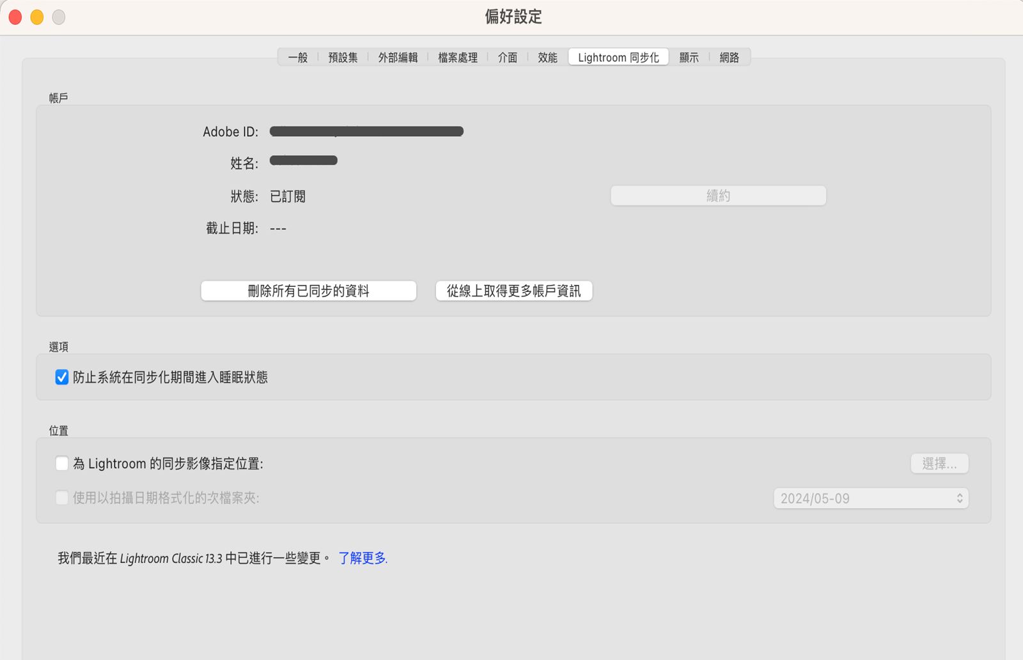Minimize the 偏好設定 window
Screen dimensions: 1023x660
pyautogui.click(x=36, y=17)
